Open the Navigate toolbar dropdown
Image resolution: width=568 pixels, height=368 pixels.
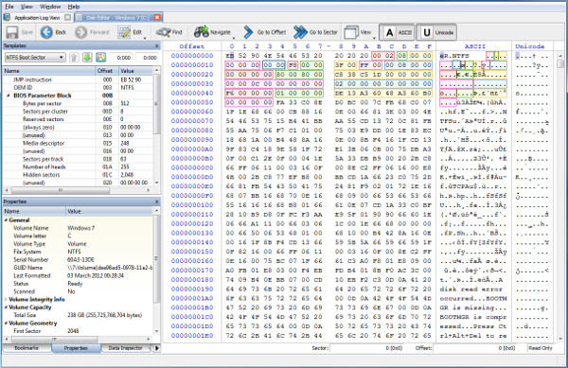234,38
